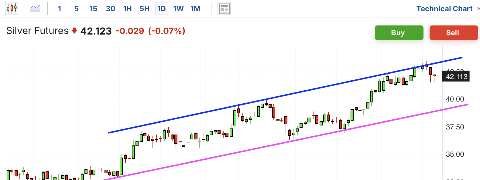Select the active 1D timeframe
480x180 pixels.
162,9
